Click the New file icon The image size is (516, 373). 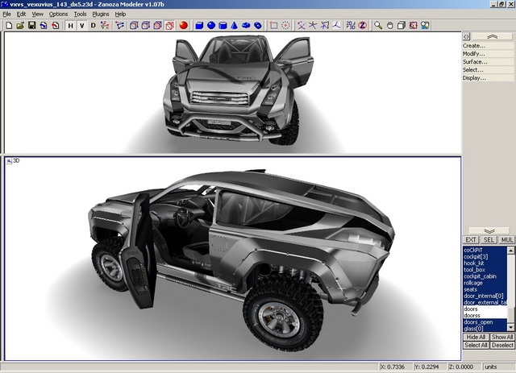(8, 25)
